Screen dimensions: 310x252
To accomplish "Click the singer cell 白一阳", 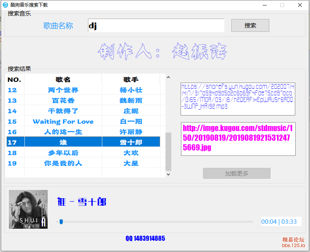I will click(131, 121).
